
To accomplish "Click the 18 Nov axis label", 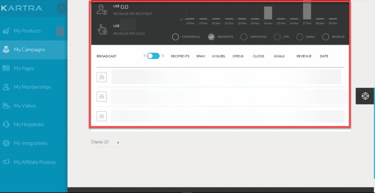I will coord(190,23).
